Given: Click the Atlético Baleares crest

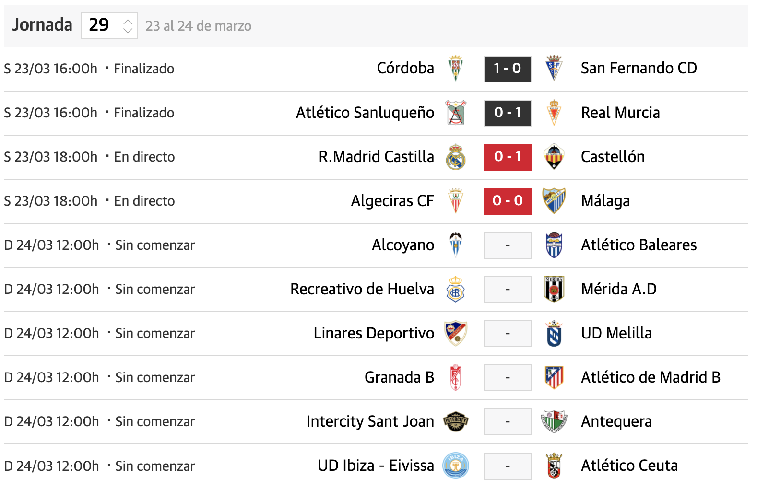Looking at the screenshot, I should [554, 245].
